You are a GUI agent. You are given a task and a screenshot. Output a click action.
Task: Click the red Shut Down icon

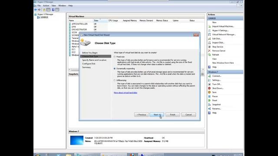tap(209, 88)
